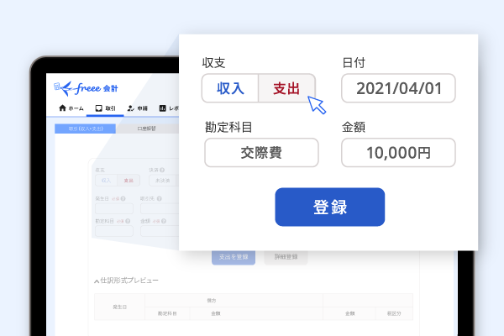Click the ホーム house icon

(62, 109)
